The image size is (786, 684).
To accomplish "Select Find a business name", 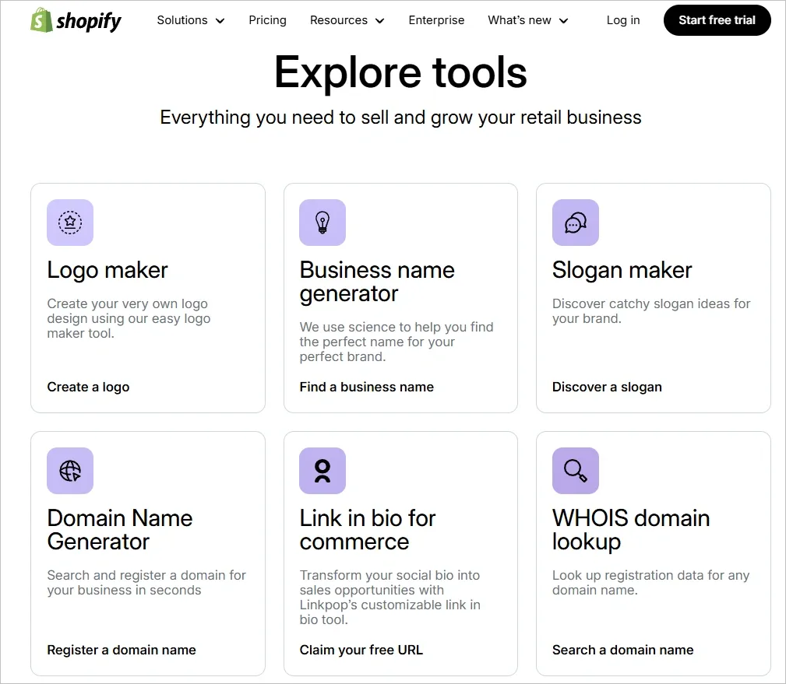I will [x=367, y=387].
